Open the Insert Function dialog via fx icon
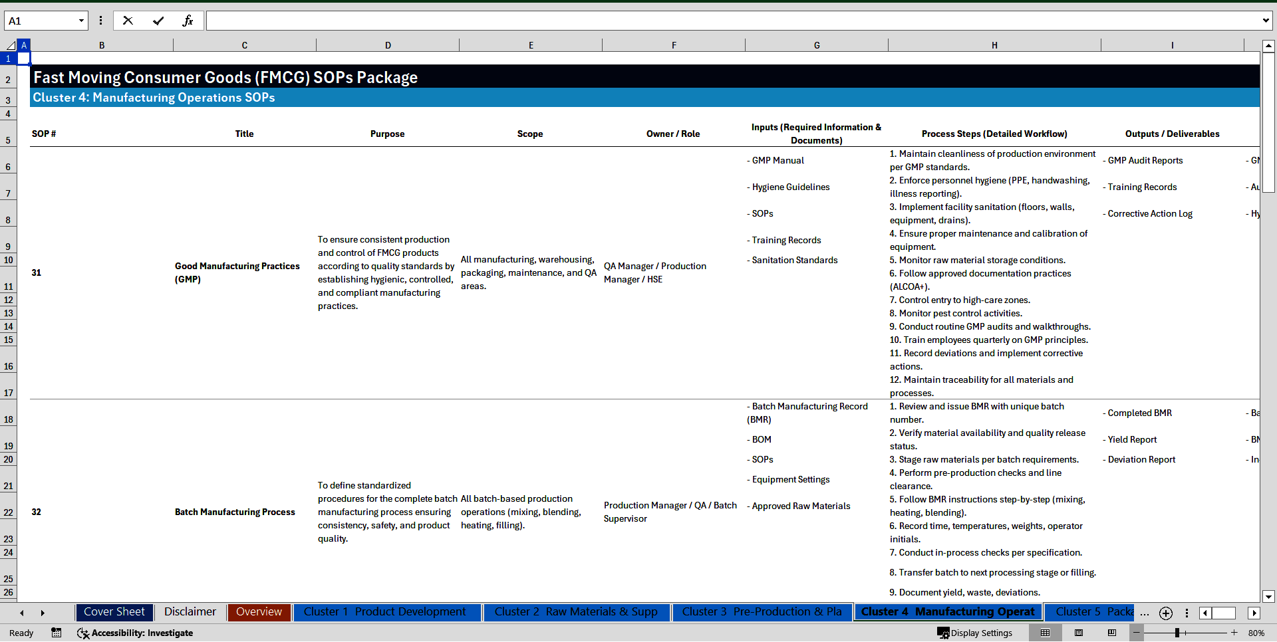Viewport: 1277px width, 642px height. point(189,21)
